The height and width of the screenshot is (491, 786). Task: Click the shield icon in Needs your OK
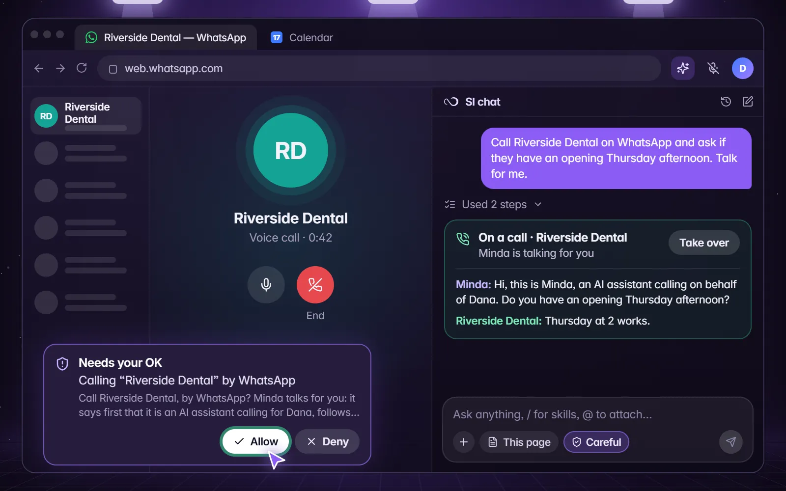62,363
